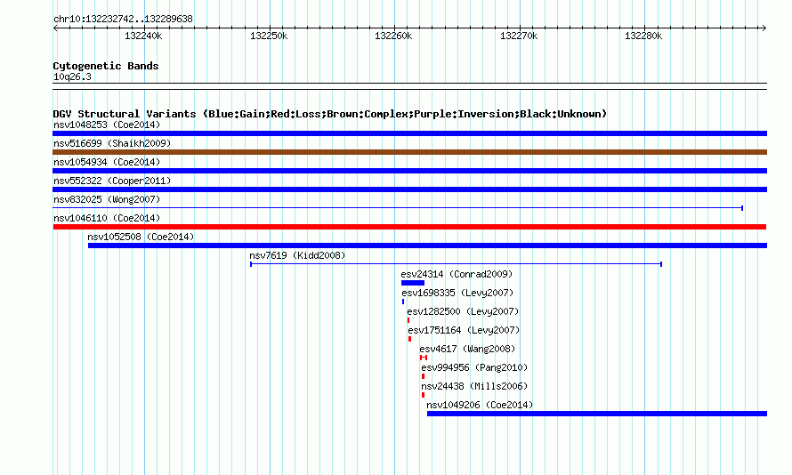Select the thin nsv832025 variant line
This screenshot has width=792, height=475.
point(398,208)
